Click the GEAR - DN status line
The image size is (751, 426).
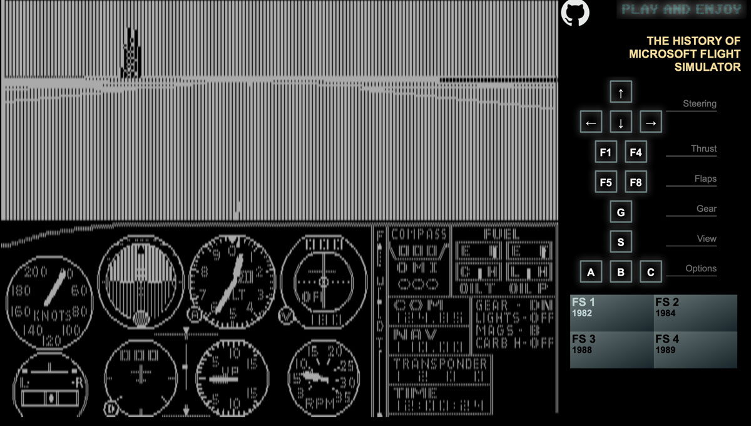point(514,305)
